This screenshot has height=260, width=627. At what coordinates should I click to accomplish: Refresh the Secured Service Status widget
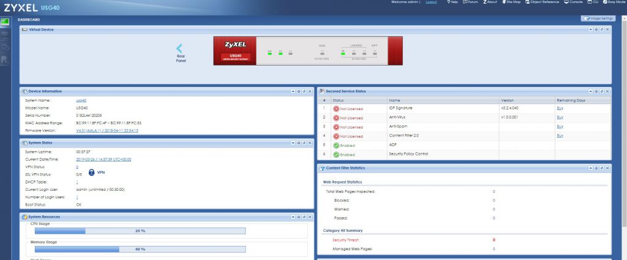[x=602, y=92]
